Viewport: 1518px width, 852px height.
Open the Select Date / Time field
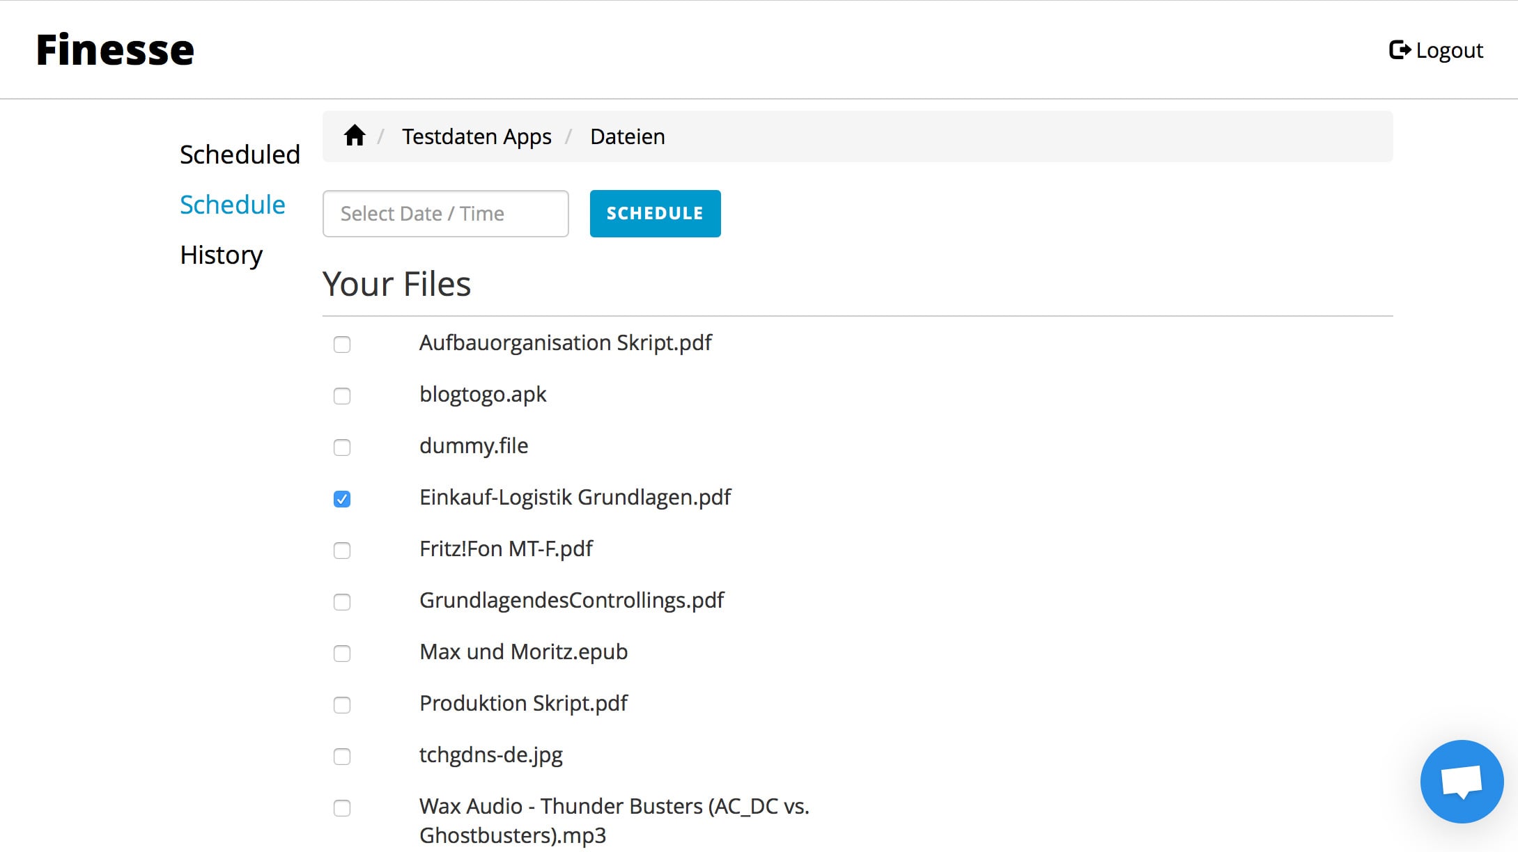pos(445,214)
